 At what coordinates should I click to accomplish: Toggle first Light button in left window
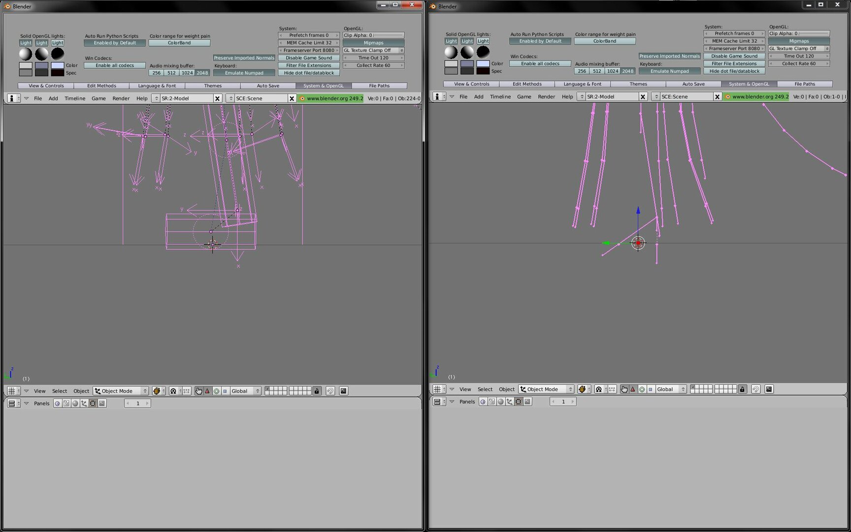(26, 43)
